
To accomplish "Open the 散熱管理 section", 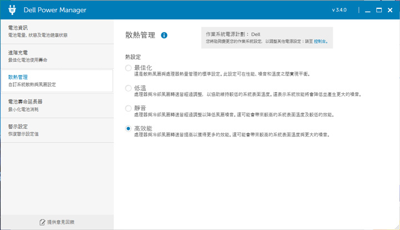I will (x=57, y=81).
